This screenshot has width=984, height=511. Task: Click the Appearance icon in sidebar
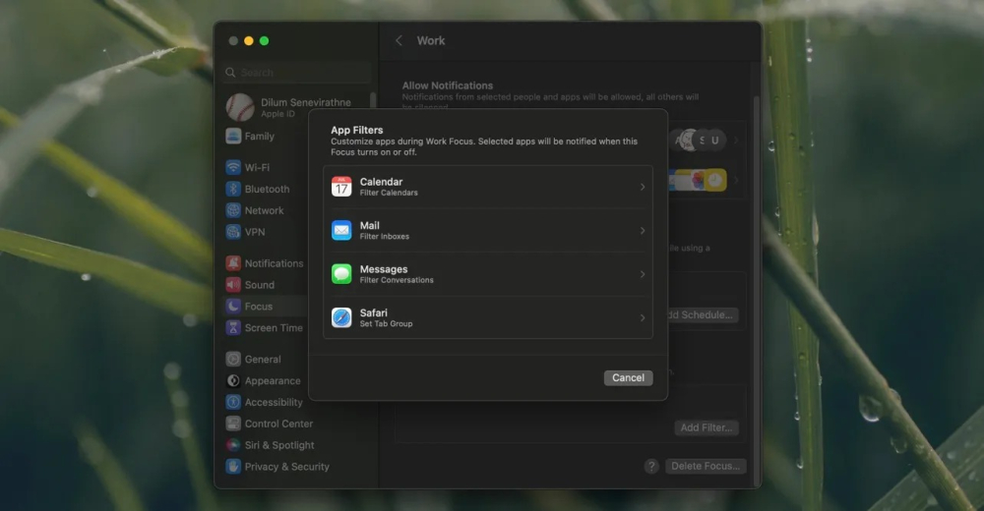coord(233,380)
